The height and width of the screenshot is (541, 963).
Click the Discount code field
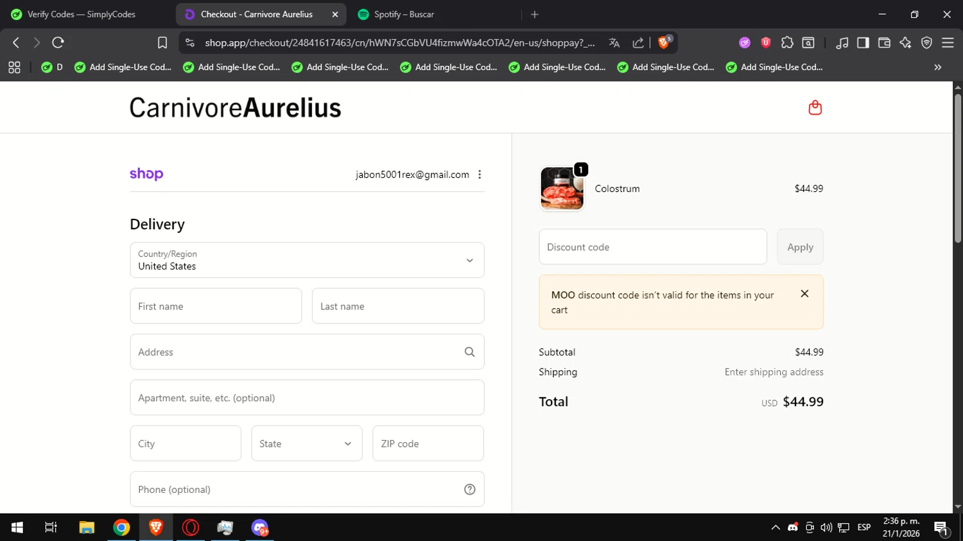click(x=653, y=247)
